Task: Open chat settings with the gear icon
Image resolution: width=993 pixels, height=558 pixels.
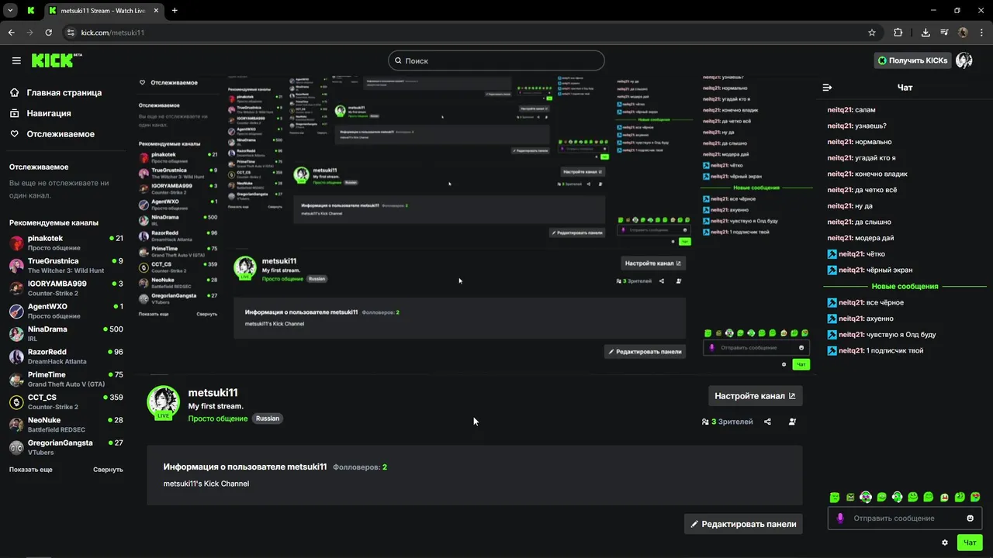Action: 944,542
